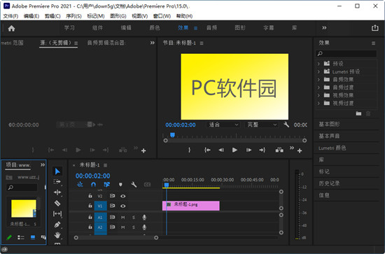Go to the Home screen icon

11,29
